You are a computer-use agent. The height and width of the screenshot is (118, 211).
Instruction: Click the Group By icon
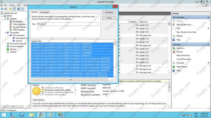(174, 63)
